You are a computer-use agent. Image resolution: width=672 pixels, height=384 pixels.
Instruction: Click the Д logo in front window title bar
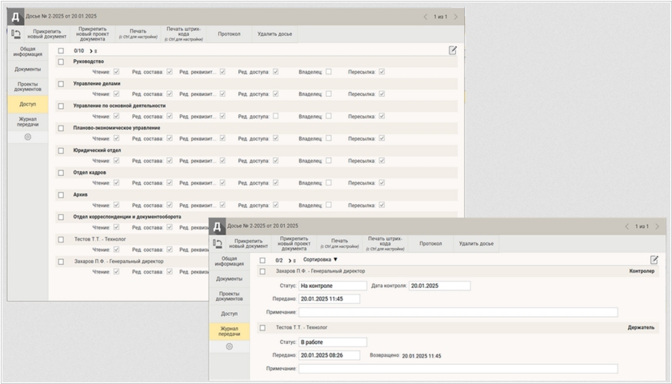coord(218,226)
